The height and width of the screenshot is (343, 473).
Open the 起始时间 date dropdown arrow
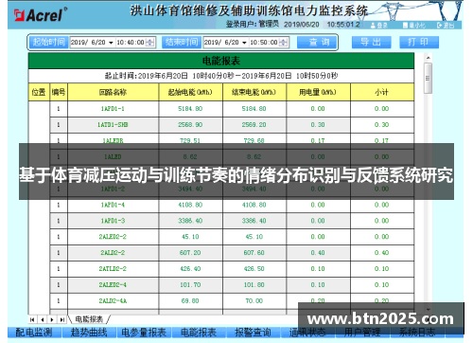click(x=111, y=43)
